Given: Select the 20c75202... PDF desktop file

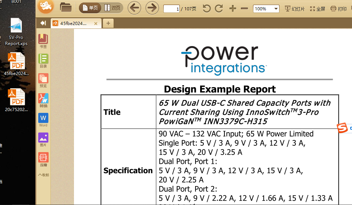Looking at the screenshot, I should 16,100.
